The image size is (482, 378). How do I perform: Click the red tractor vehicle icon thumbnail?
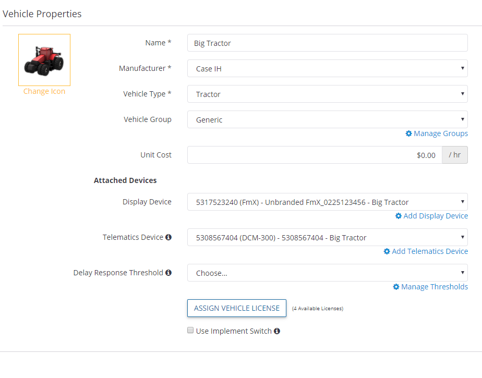pyautogui.click(x=44, y=60)
